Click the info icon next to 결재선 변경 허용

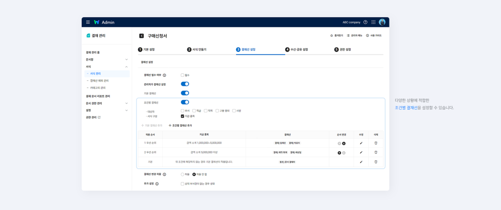164,175
